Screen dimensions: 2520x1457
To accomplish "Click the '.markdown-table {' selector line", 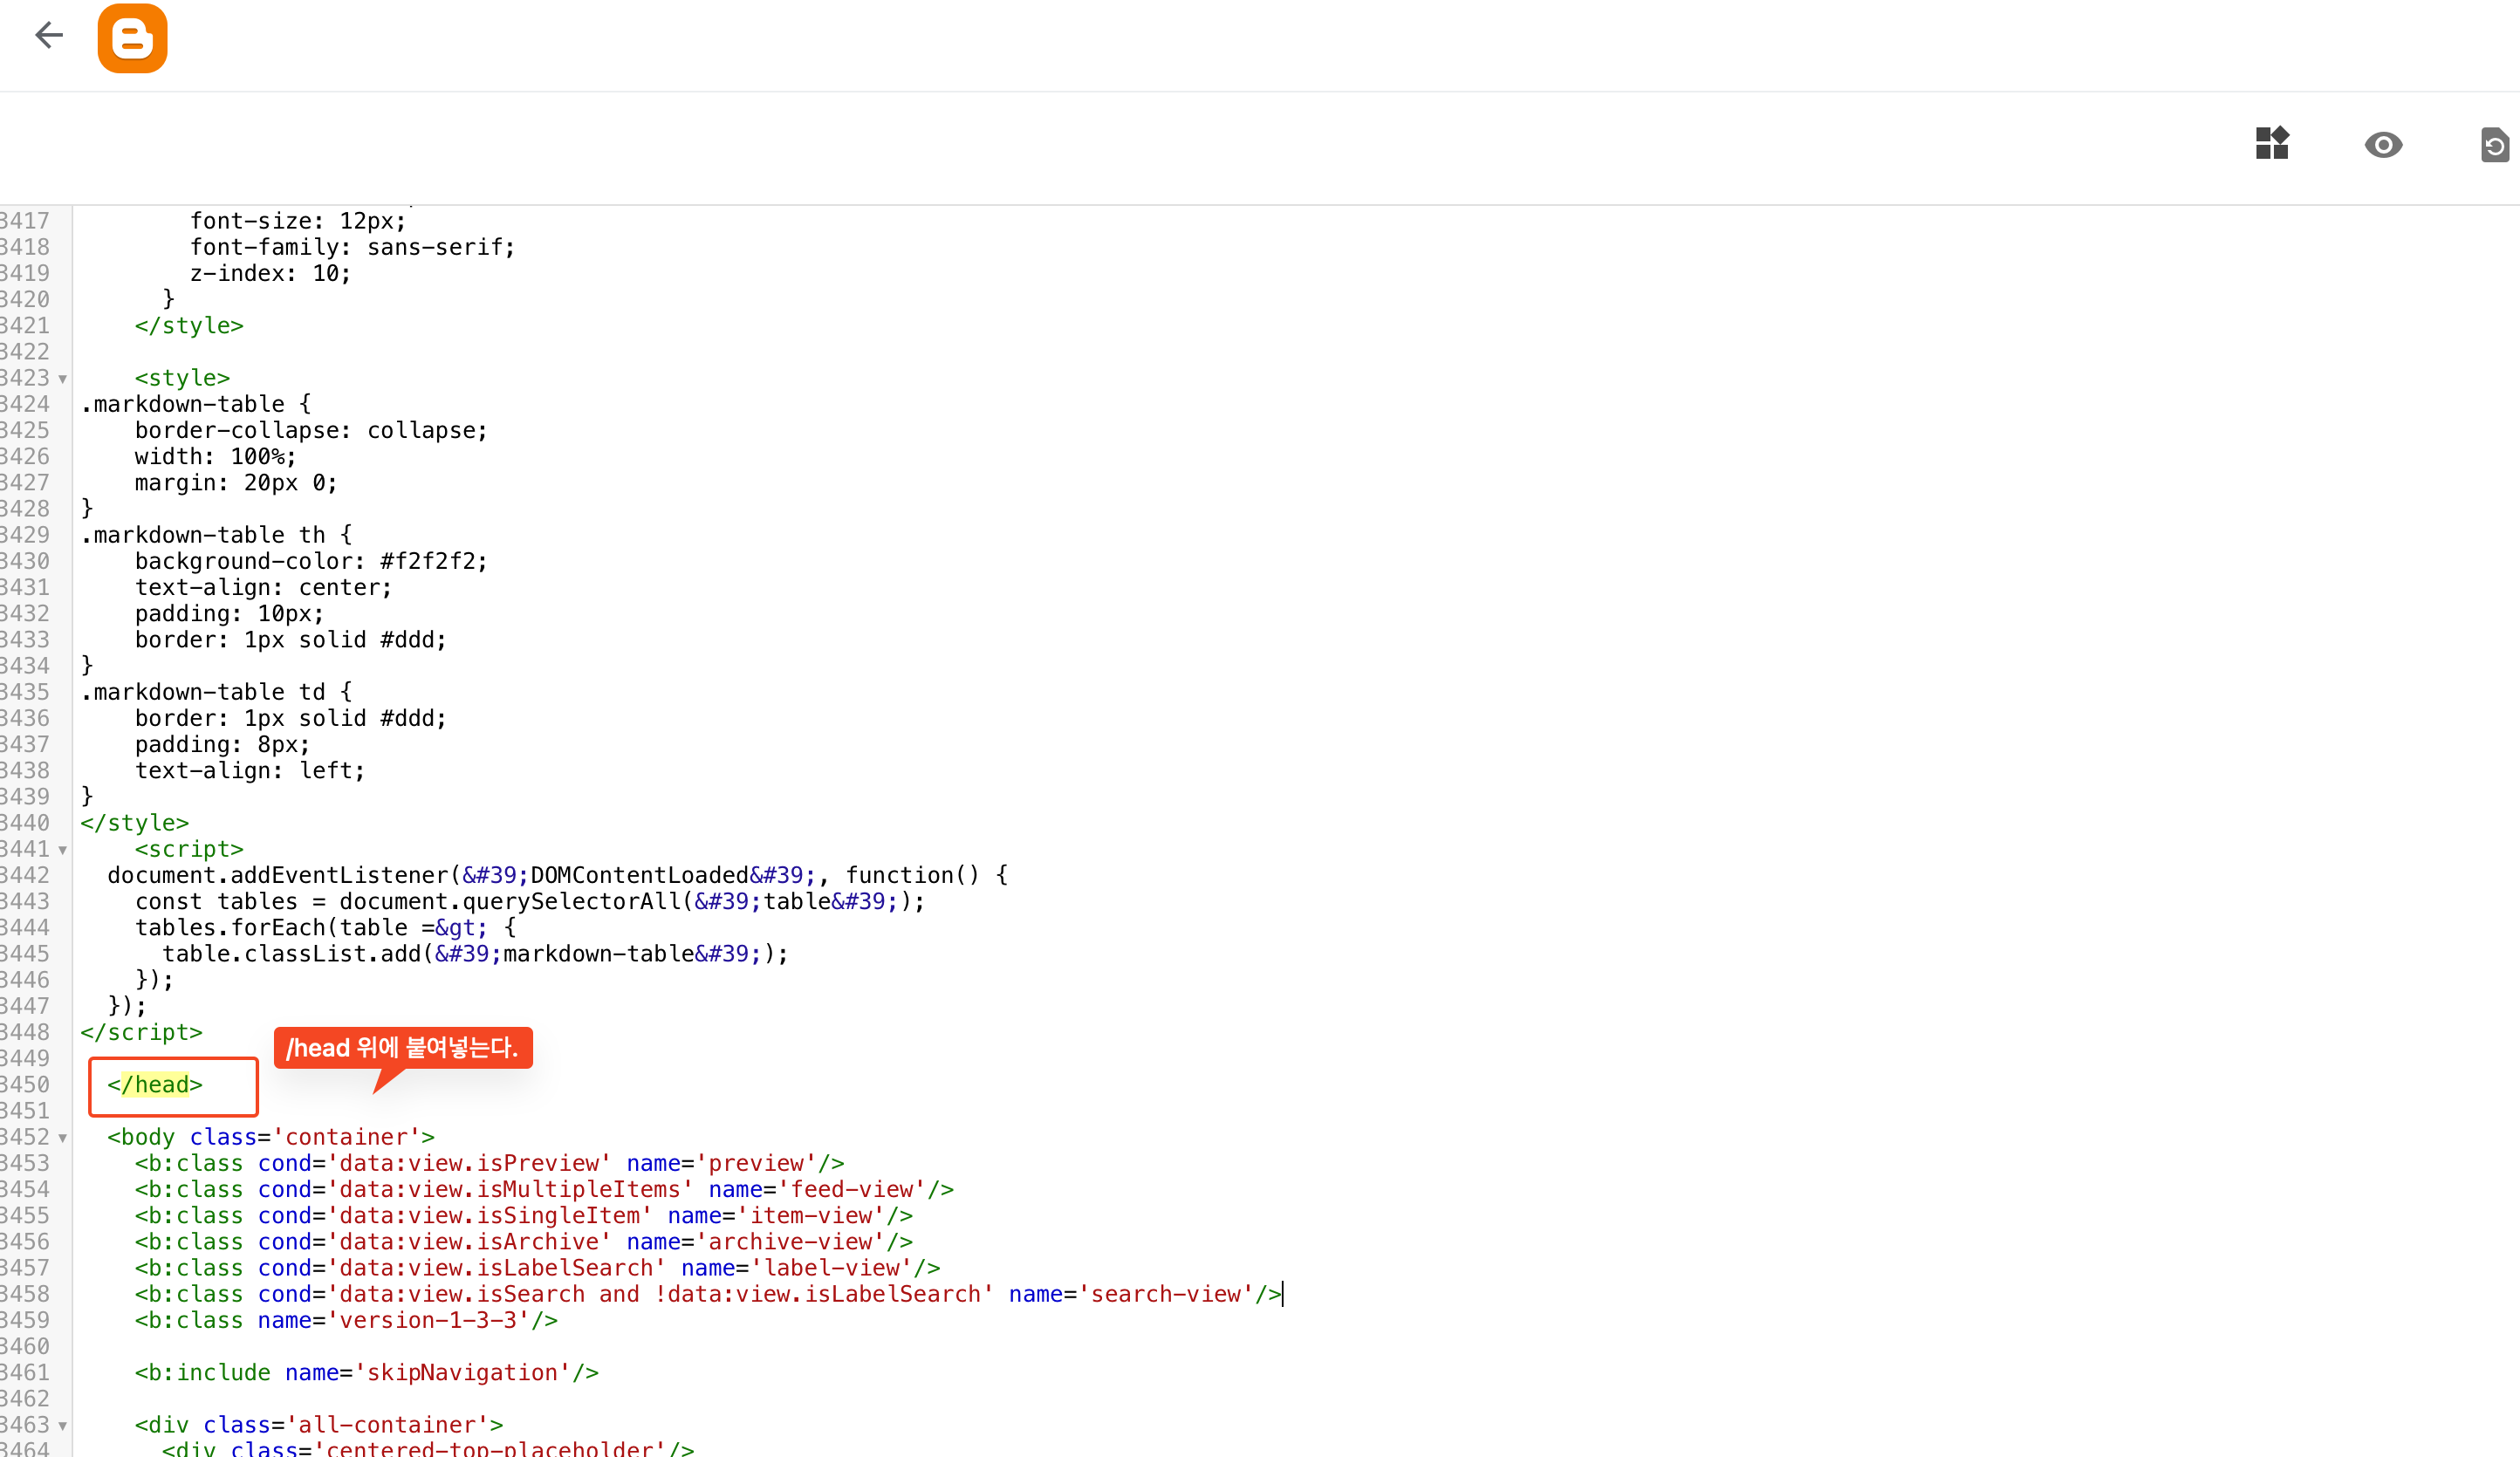I will 196,404.
